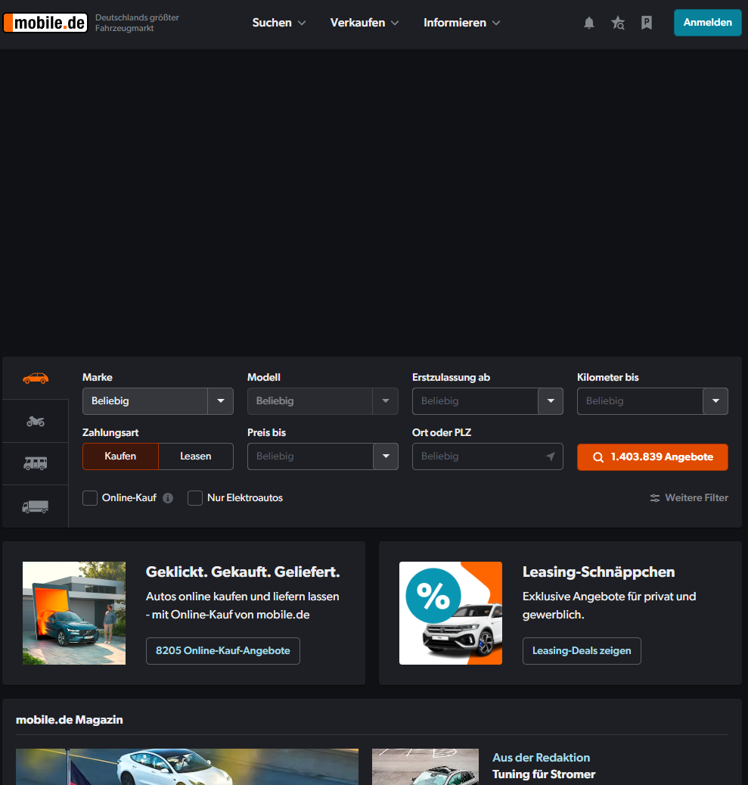Click into Kilometer bis input field

tap(640, 401)
